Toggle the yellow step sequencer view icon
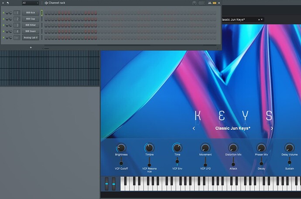 click(x=215, y=3)
